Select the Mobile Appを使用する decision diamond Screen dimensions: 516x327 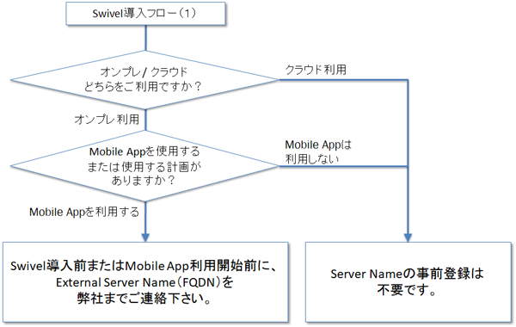pos(144,166)
